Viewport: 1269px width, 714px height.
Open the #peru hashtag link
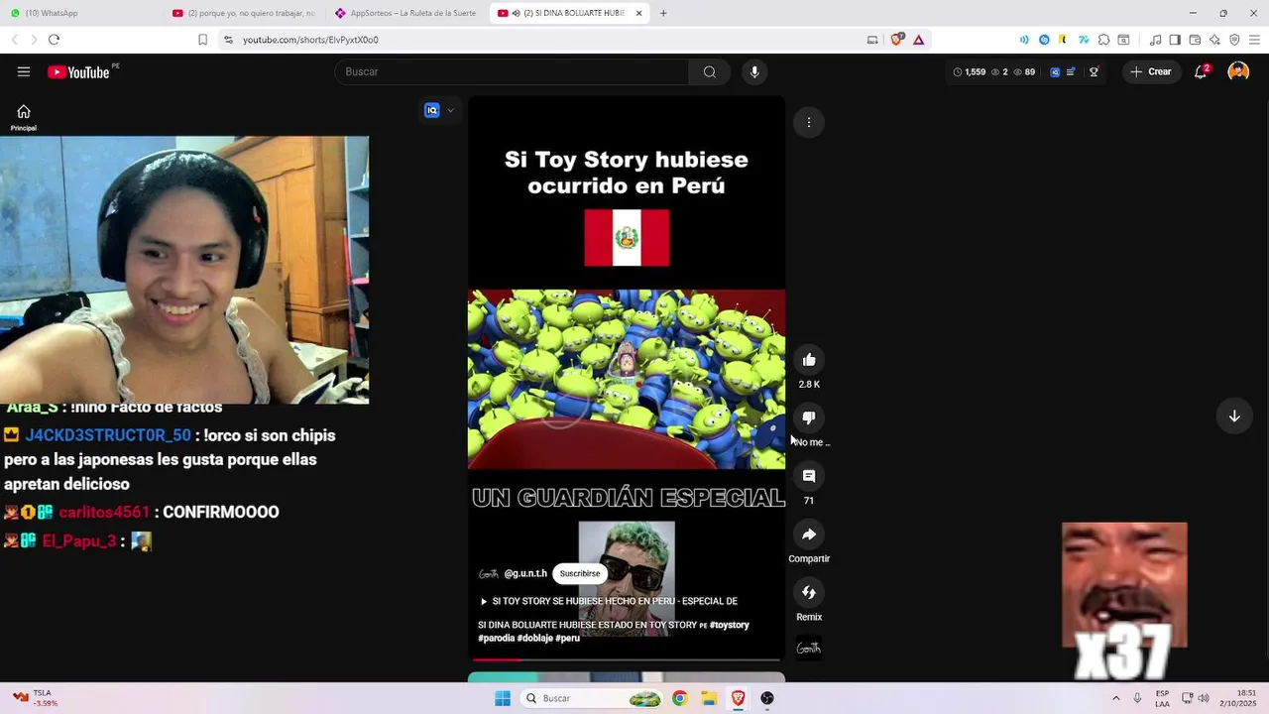click(x=568, y=638)
